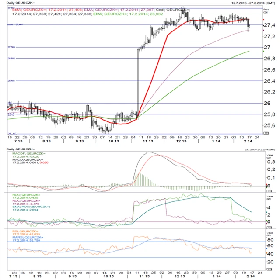This screenshot has width=280, height=280.
Task: Click the 1 14 month label under the price chart
Action: pos(216,141)
